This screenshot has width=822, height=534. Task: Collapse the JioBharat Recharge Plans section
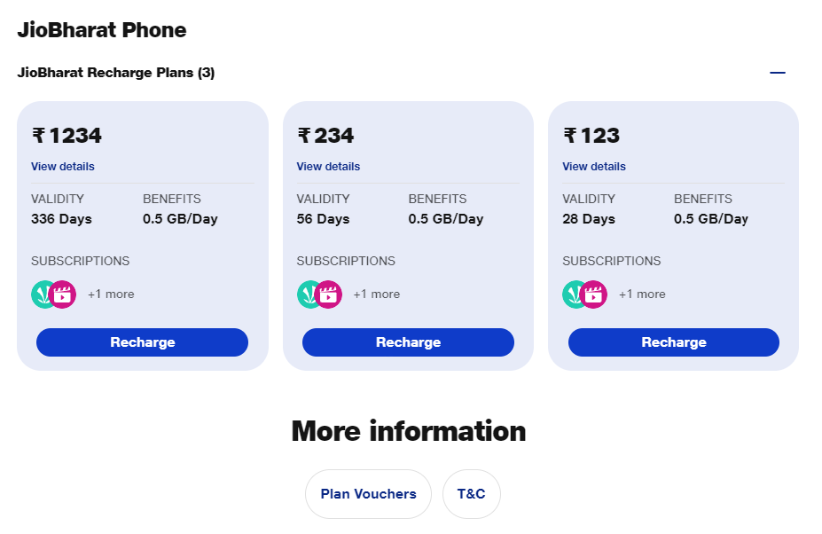click(778, 73)
